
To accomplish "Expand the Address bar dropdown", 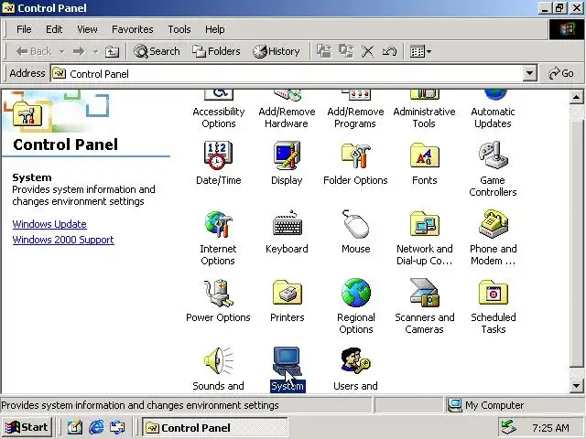I will [529, 73].
